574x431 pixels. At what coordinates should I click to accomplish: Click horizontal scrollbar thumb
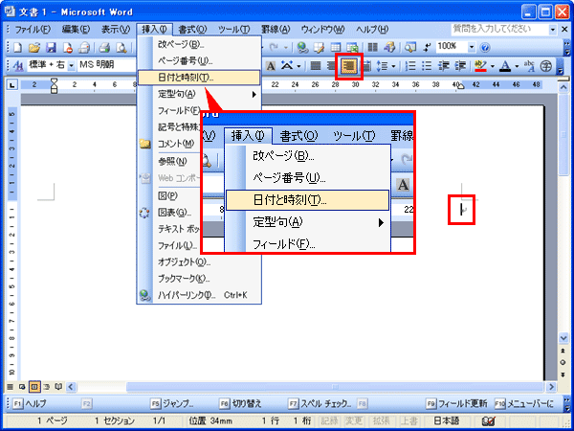pos(335,387)
